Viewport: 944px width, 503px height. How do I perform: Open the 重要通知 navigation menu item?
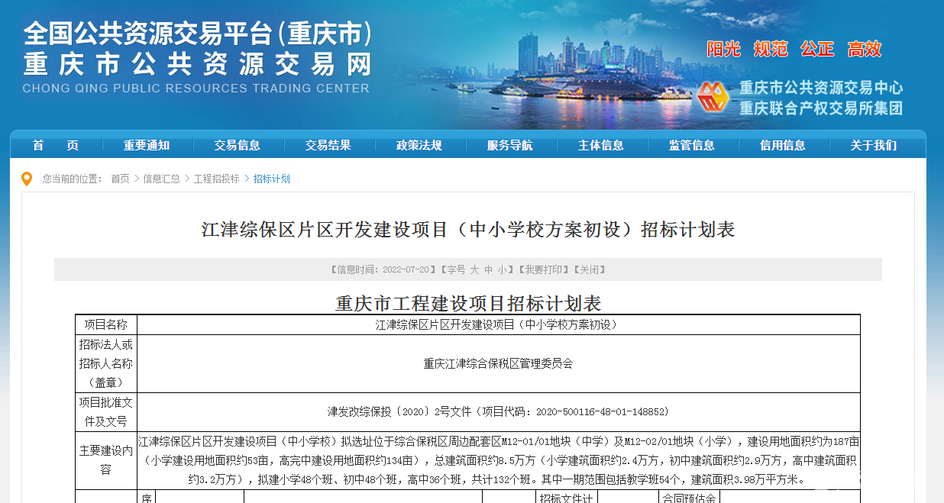pyautogui.click(x=147, y=145)
